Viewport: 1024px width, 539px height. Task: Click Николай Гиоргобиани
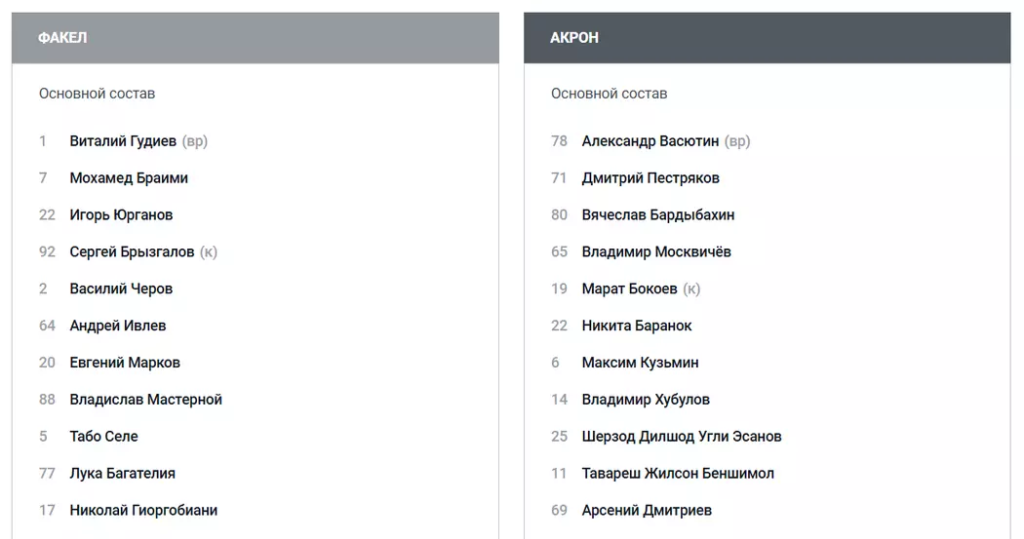click(143, 512)
